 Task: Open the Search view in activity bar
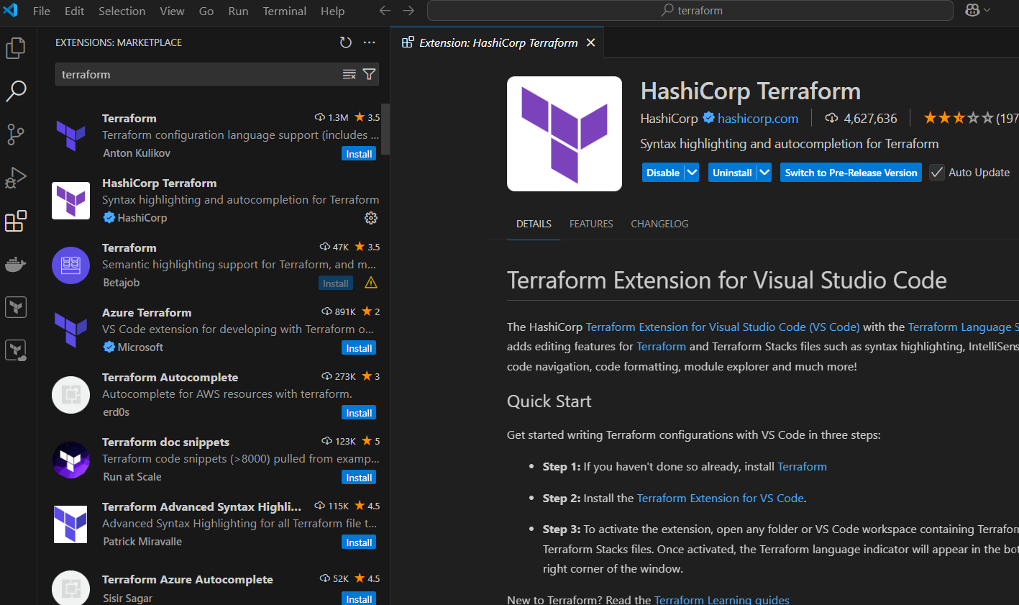click(16, 91)
